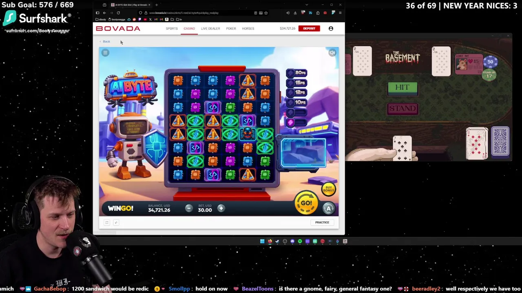Bookmark this page with the star icon

[266, 13]
